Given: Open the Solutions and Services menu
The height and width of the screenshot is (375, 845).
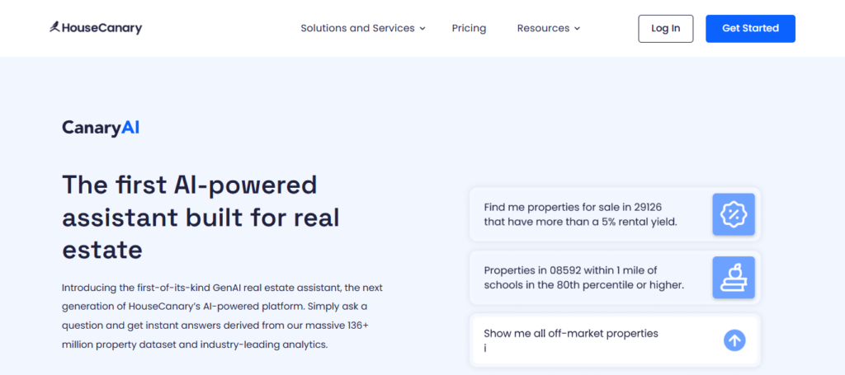Looking at the screenshot, I should point(363,29).
